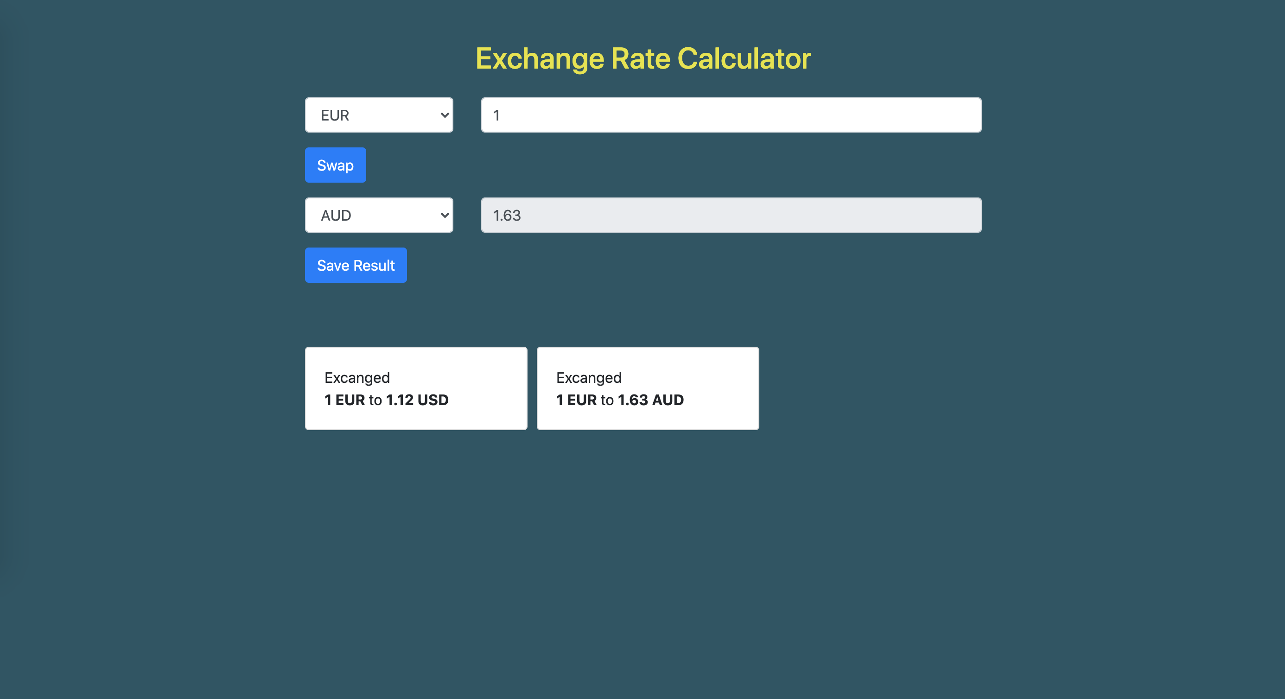The height and width of the screenshot is (699, 1285).
Task: Swap the two currencies
Action: pos(335,165)
